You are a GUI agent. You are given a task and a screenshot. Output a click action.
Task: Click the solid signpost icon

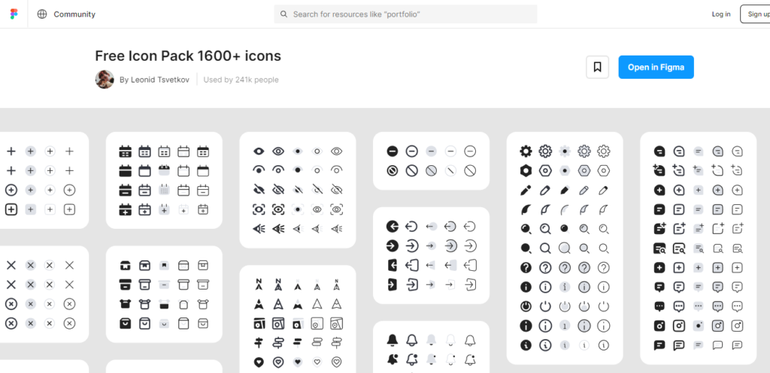[259, 343]
